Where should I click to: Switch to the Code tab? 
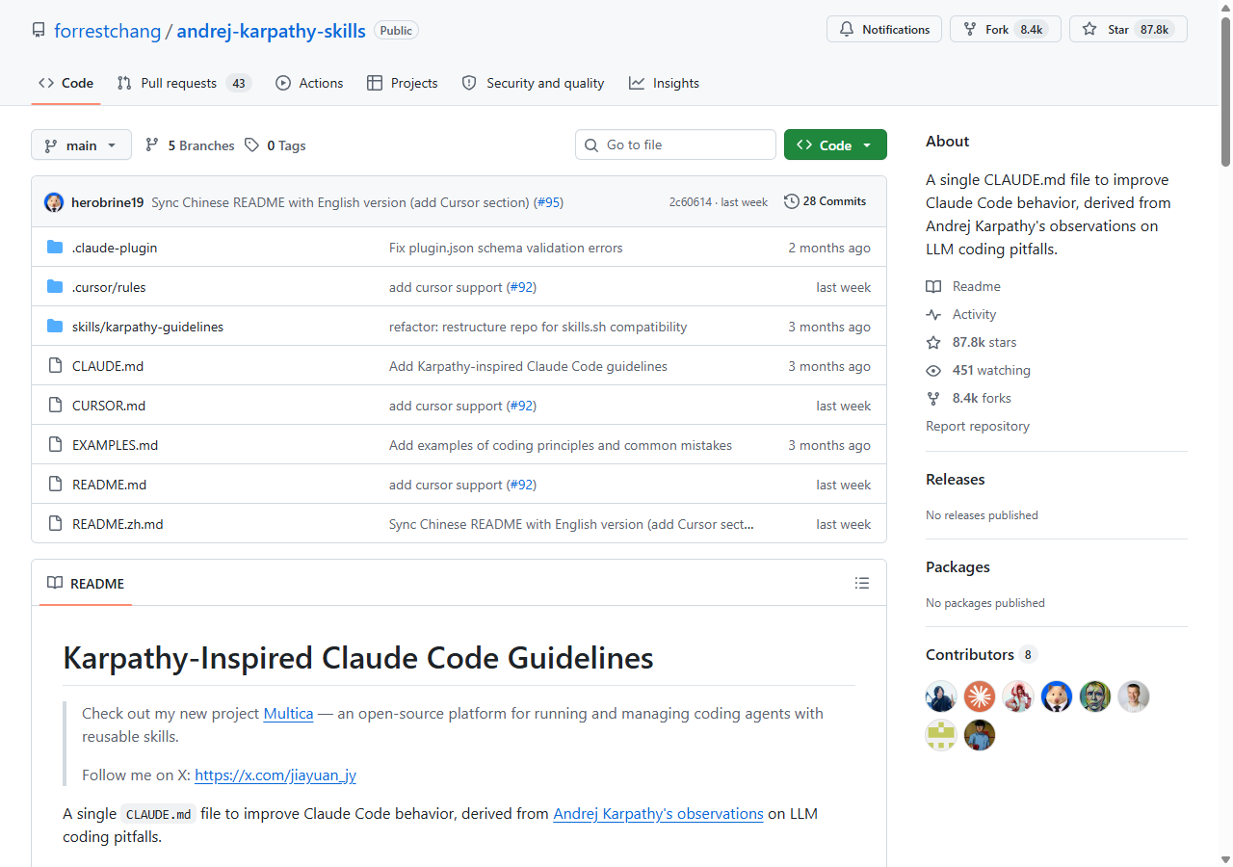pyautogui.click(x=66, y=83)
